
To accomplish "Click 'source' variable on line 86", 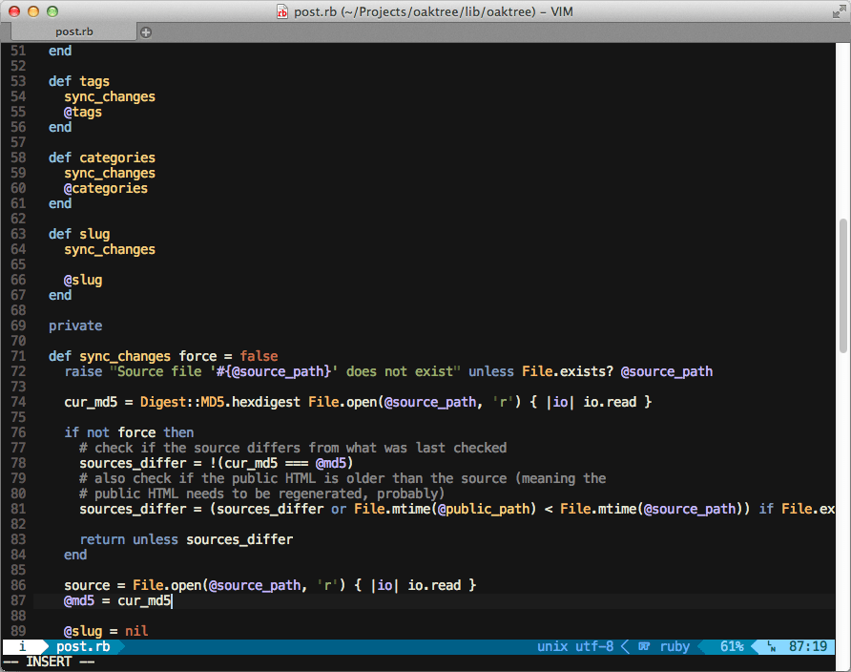I will click(87, 585).
